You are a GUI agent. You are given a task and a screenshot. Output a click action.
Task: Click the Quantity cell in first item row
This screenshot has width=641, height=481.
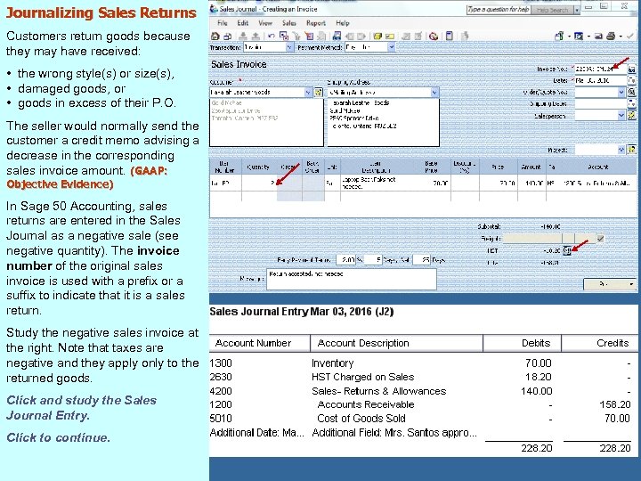click(x=259, y=183)
